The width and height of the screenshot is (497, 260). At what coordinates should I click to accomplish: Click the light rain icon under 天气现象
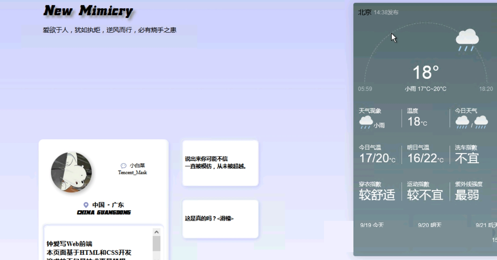click(x=366, y=122)
